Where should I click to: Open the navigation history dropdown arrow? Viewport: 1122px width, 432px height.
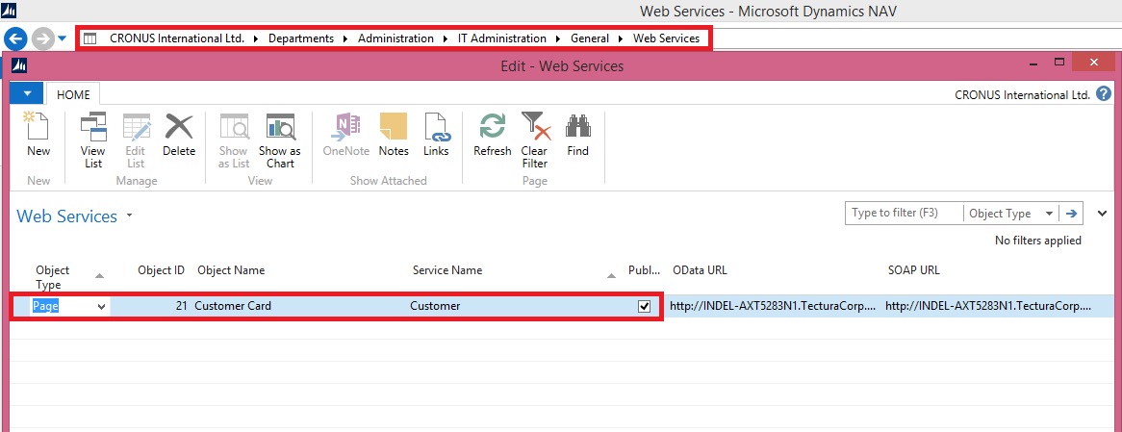point(63,38)
